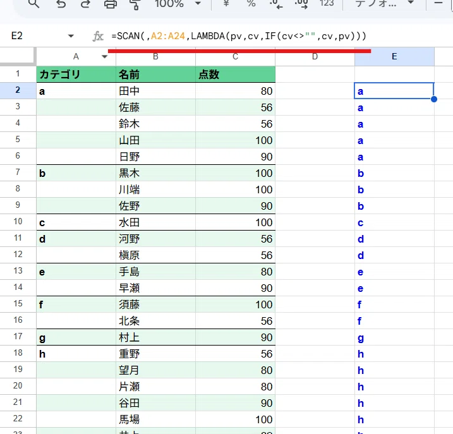Viewport: 453px width, 434px height.
Task: Open the font family dropdown
Action: click(x=384, y=3)
